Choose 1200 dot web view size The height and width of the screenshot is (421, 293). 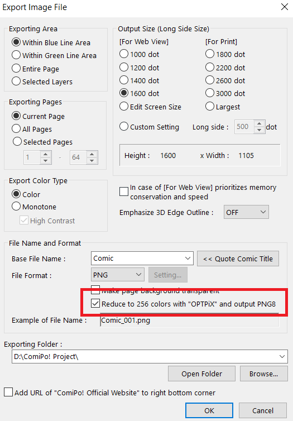click(x=124, y=67)
